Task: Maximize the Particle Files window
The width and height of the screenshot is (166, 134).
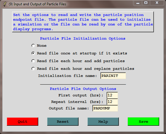Action: 146,3
